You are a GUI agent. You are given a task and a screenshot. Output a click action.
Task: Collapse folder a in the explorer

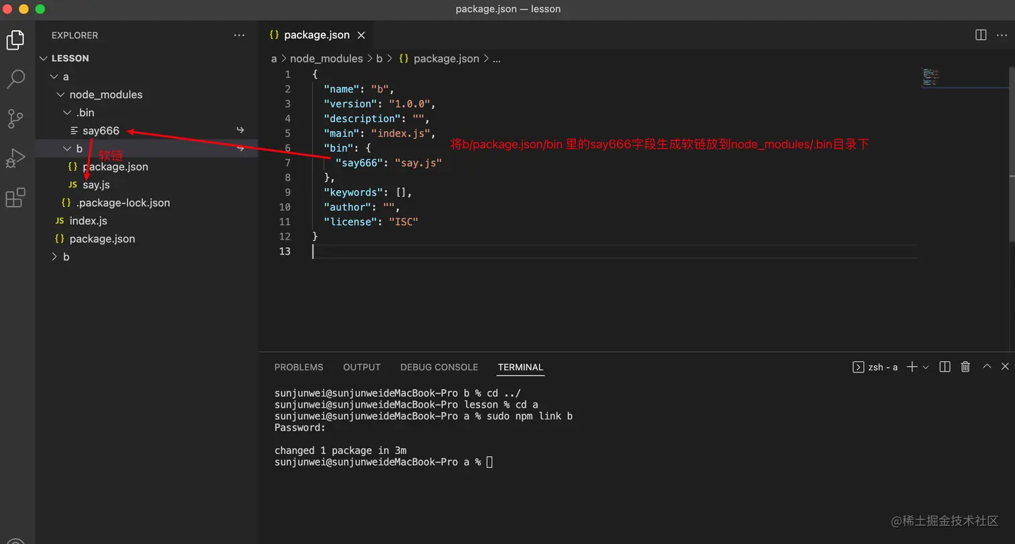[147, 77]
